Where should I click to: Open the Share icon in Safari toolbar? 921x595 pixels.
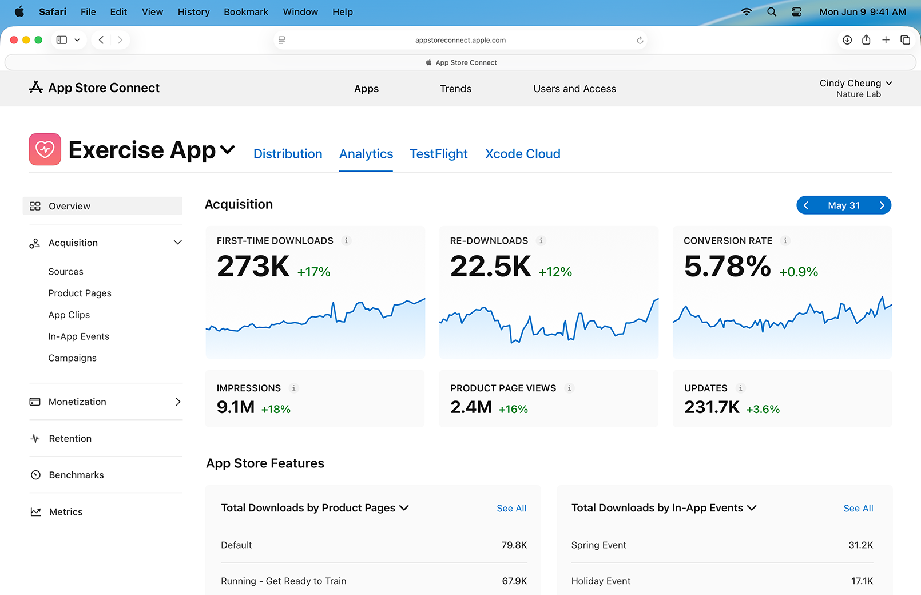866,39
